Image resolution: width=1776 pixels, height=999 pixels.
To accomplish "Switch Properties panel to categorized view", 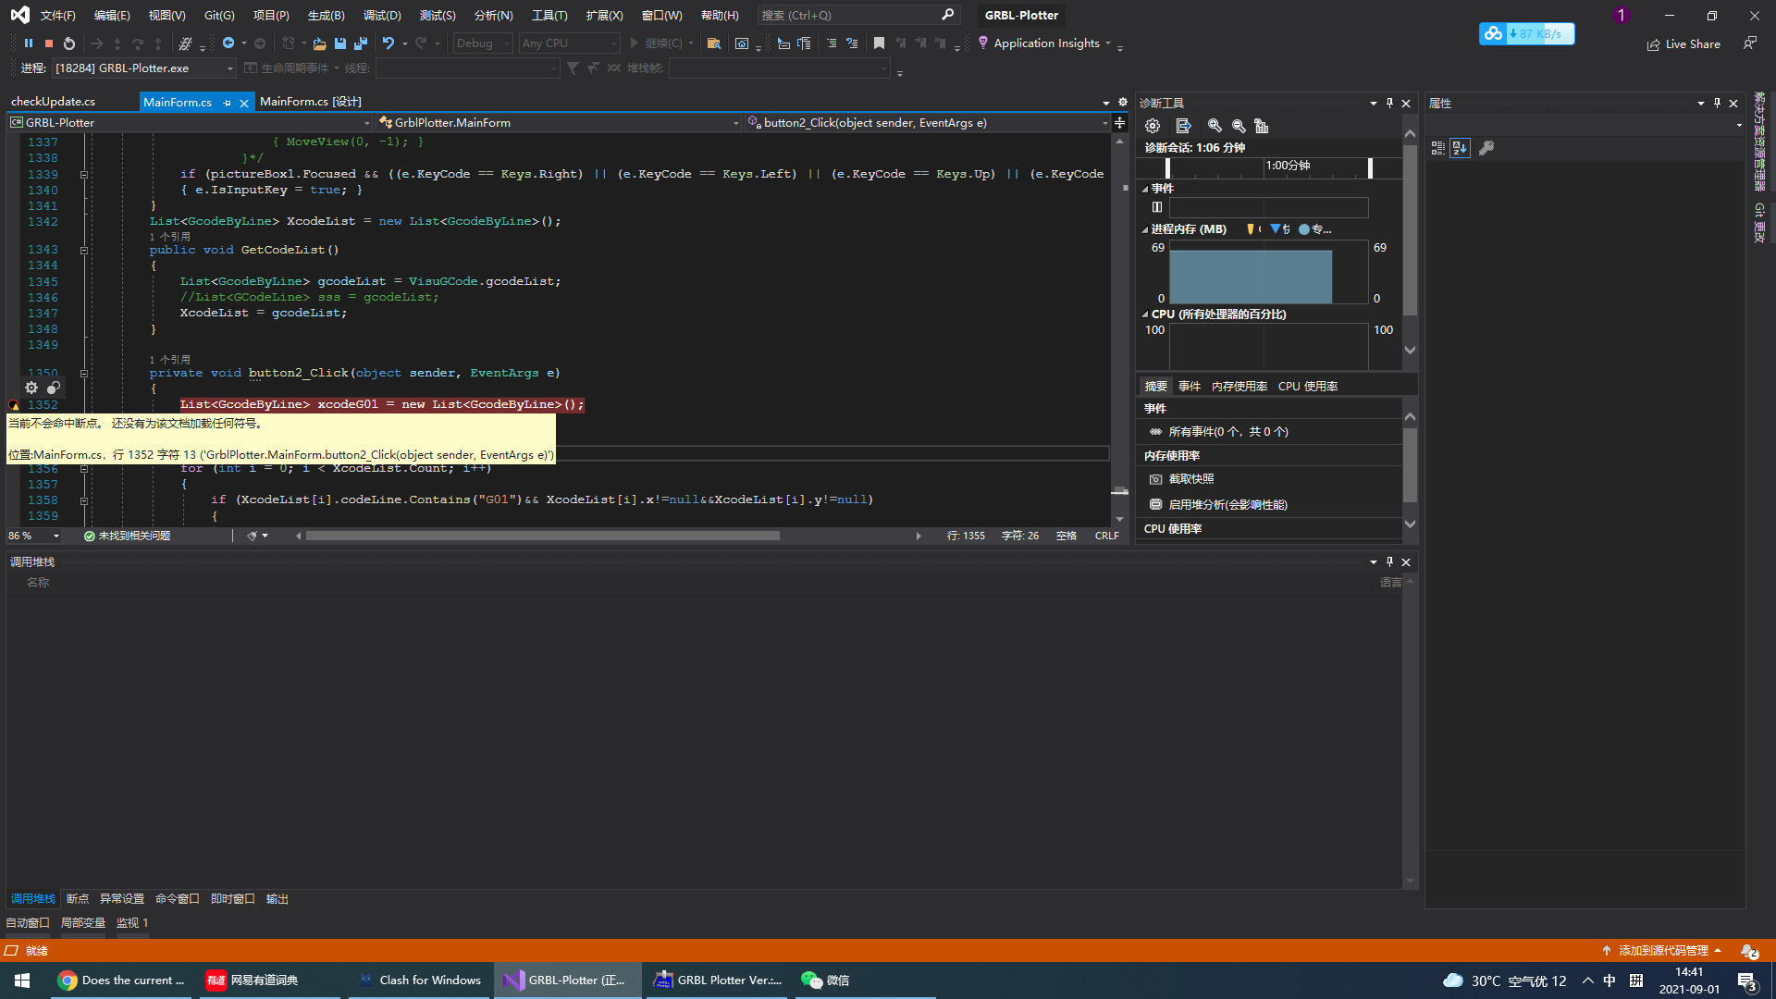I will pyautogui.click(x=1437, y=148).
